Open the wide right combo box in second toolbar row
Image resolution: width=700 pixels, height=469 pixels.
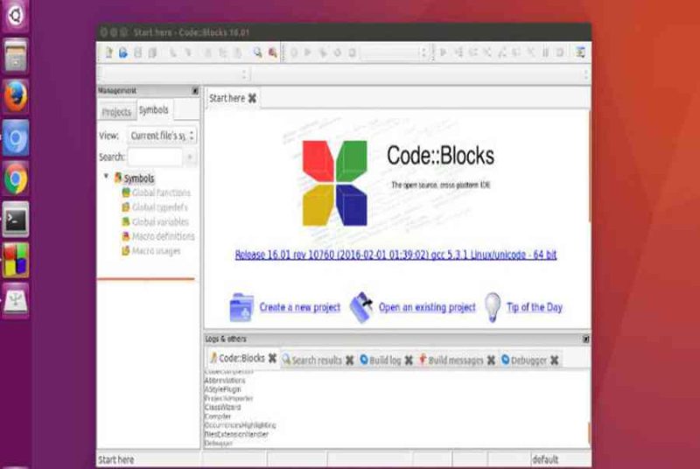pyautogui.click(x=421, y=74)
